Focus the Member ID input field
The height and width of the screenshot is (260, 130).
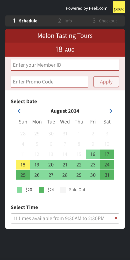pyautogui.click(x=65, y=65)
